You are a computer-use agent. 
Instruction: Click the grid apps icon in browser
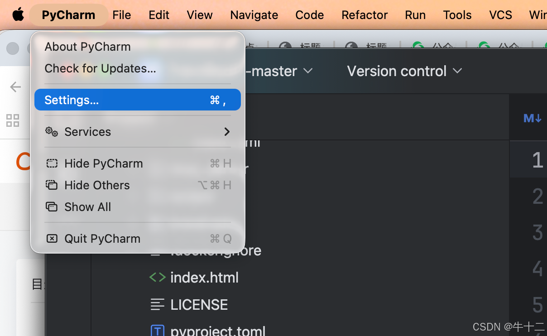pos(13,120)
